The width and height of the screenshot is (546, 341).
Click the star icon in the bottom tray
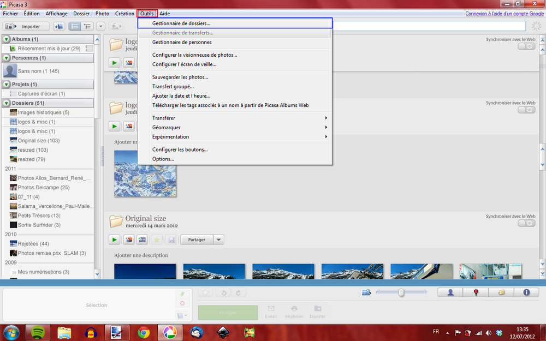click(206, 292)
